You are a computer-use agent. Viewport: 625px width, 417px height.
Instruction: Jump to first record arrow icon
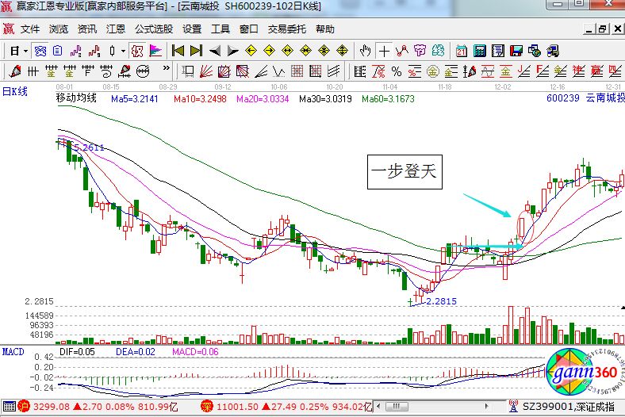[x=178, y=51]
